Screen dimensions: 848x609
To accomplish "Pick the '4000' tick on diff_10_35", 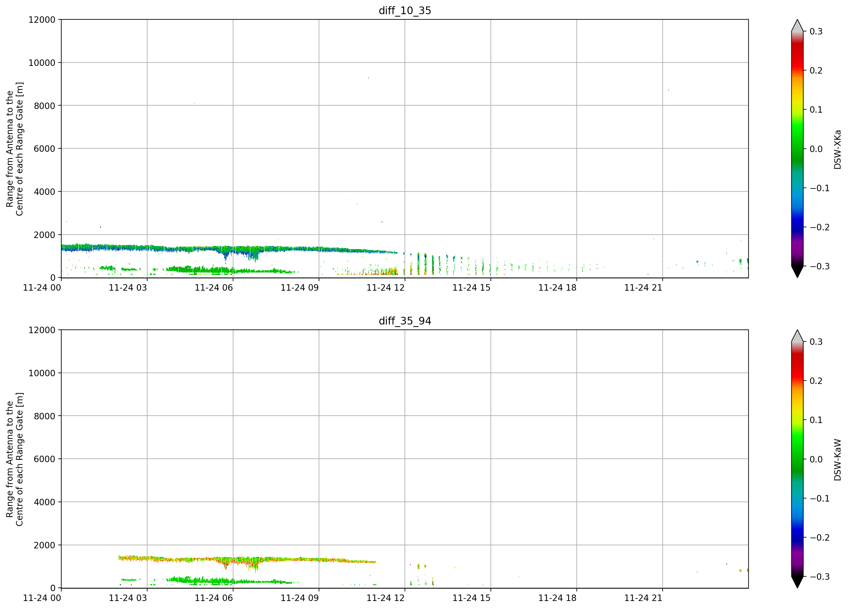I will pos(44,192).
